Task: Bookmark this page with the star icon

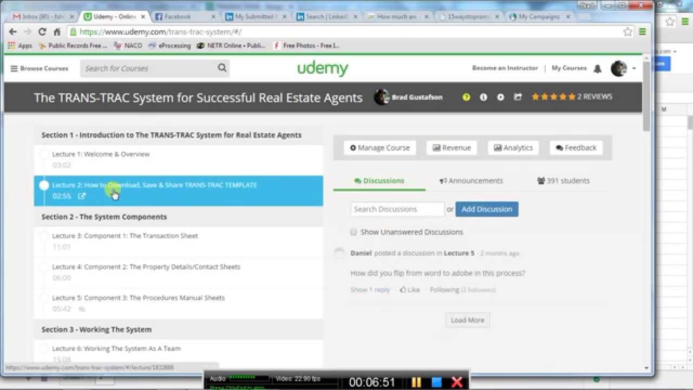Action: coord(627,32)
